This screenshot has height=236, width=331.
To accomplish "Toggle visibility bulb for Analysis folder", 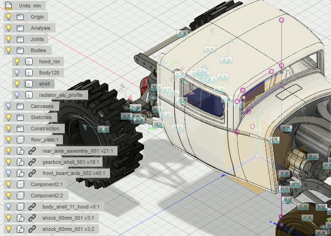I will point(9,28).
